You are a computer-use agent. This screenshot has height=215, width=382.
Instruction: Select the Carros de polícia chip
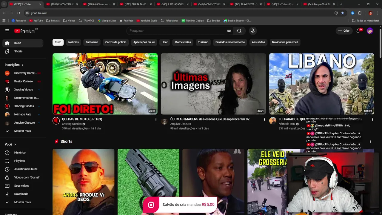(x=116, y=42)
